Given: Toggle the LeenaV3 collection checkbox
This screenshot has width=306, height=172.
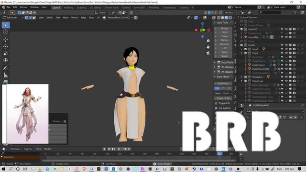Looking at the screenshot, I should [x=241, y=29].
